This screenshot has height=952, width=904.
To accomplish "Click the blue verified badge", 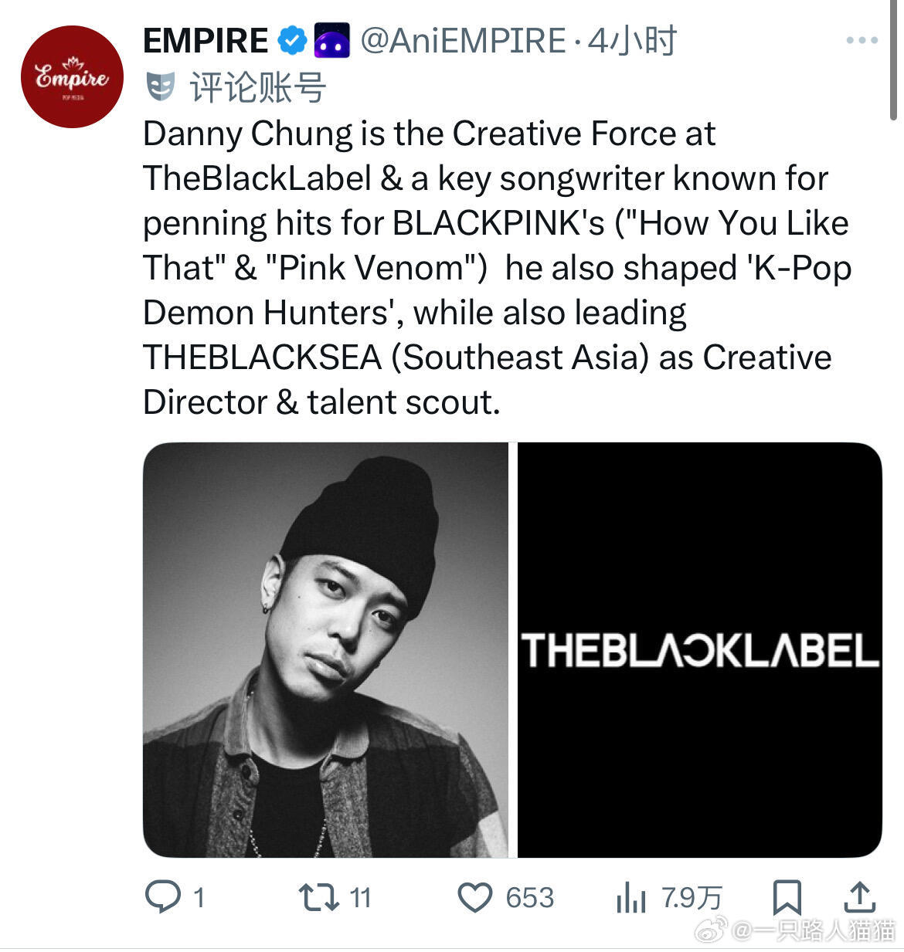I will click(x=292, y=41).
